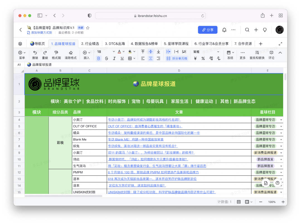Image resolution: width=301 pixels, height=224 pixels.
Task: Select the format painter tool
Action: [x=56, y=52]
